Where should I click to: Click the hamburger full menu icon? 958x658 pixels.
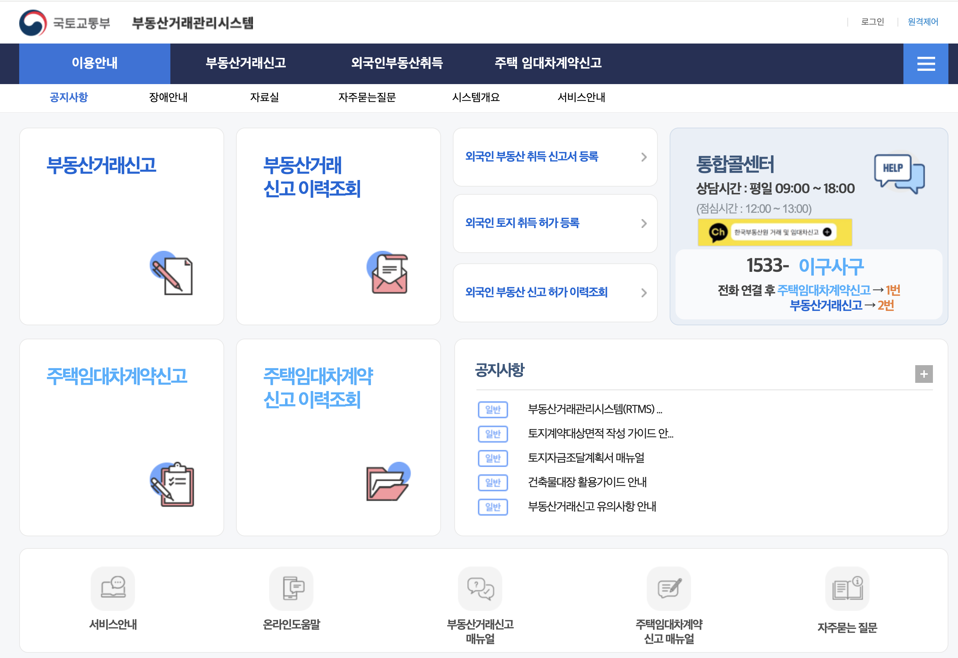[x=926, y=64]
